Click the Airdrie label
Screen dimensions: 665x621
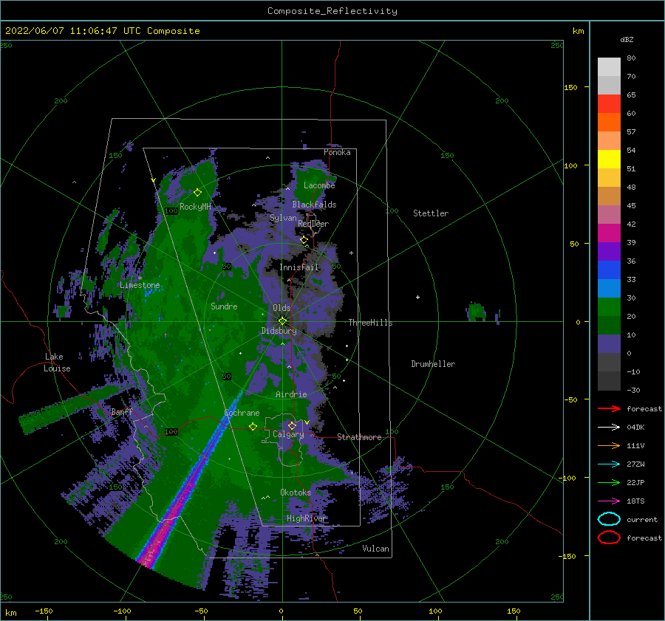(x=291, y=394)
